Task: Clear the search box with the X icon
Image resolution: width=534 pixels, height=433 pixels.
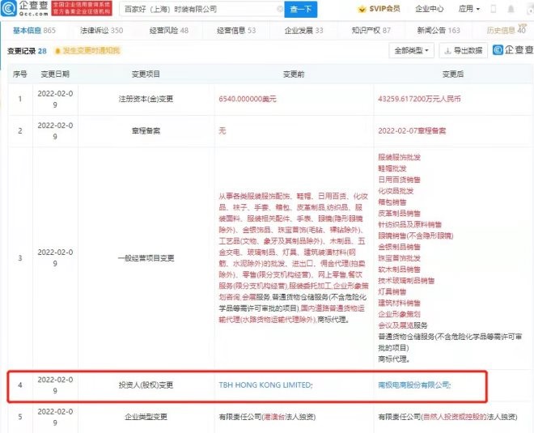Action: 278,11
